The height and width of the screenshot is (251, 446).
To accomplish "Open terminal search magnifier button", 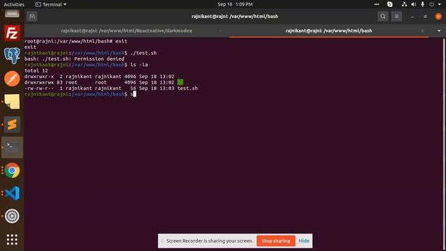I will [x=383, y=17].
